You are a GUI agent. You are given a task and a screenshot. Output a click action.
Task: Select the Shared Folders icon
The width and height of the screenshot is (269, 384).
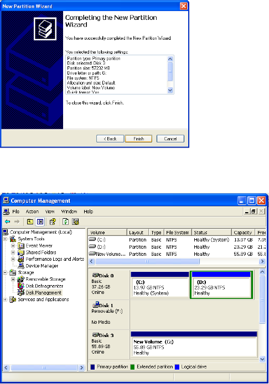coord(21,253)
